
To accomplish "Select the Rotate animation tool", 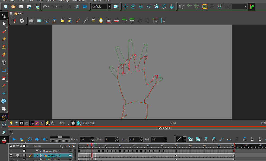I will (133, 7).
